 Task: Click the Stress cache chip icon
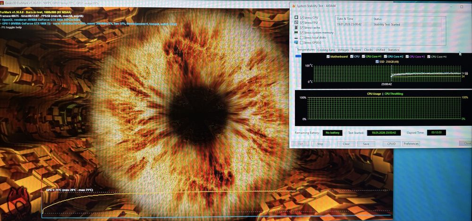(296, 27)
